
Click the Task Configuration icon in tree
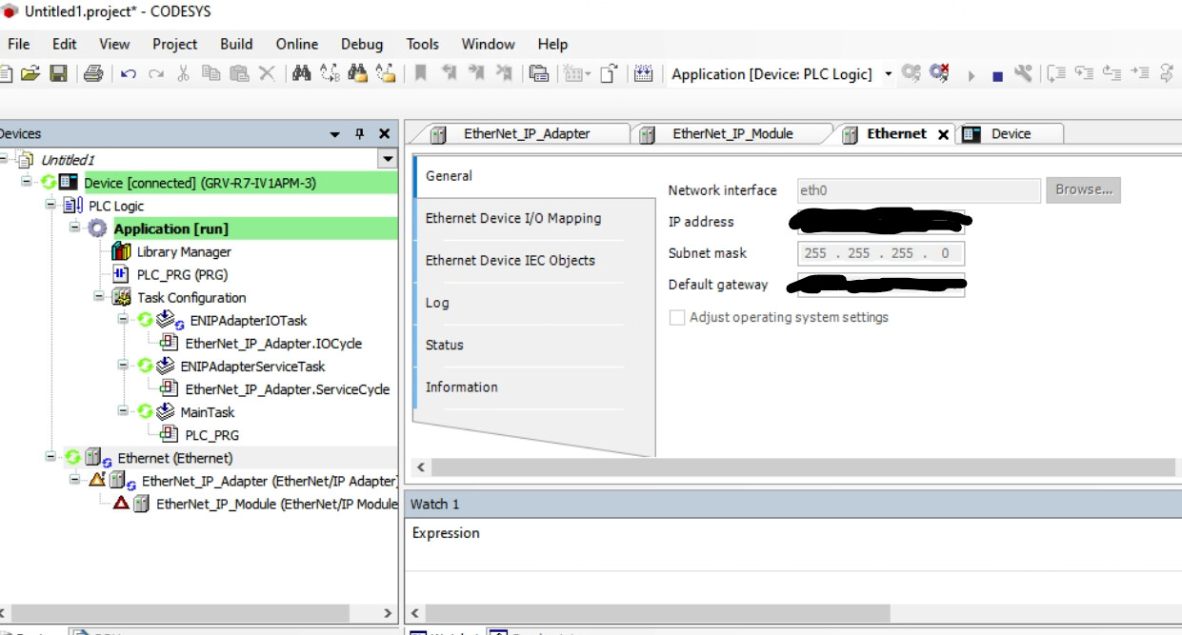[x=121, y=297]
